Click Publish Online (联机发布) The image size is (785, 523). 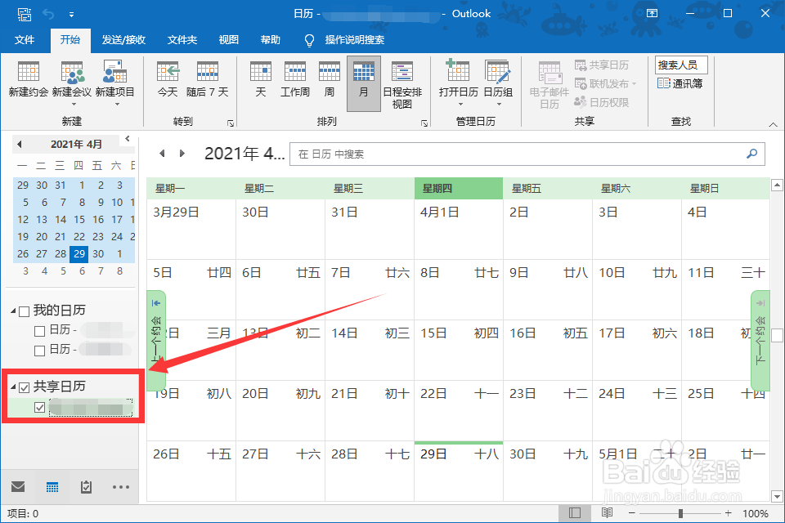[605, 83]
